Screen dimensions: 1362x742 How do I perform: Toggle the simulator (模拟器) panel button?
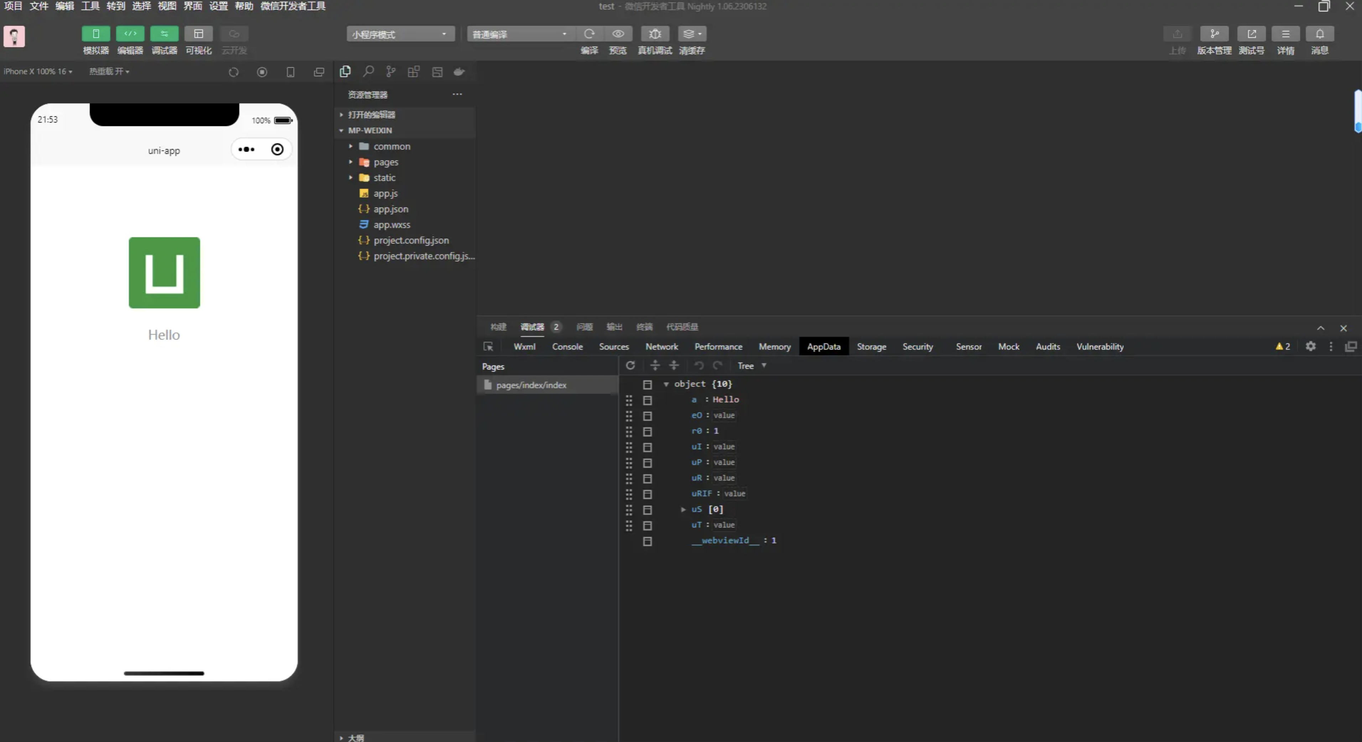coord(96,34)
